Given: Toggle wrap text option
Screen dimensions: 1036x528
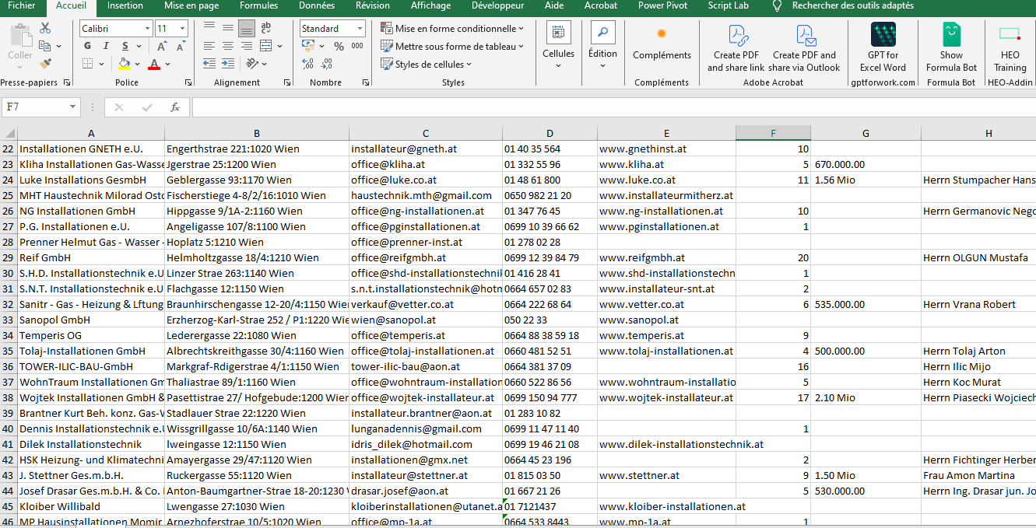Looking at the screenshot, I should pyautogui.click(x=265, y=29).
